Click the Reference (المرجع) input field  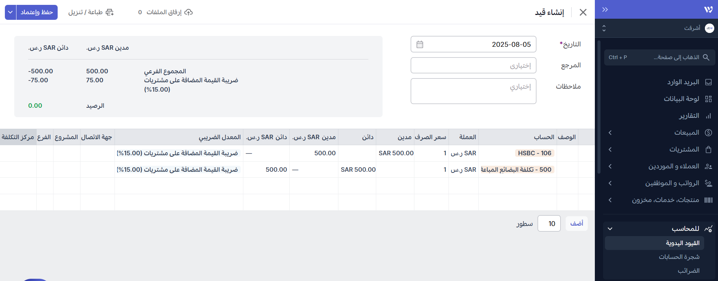click(473, 65)
